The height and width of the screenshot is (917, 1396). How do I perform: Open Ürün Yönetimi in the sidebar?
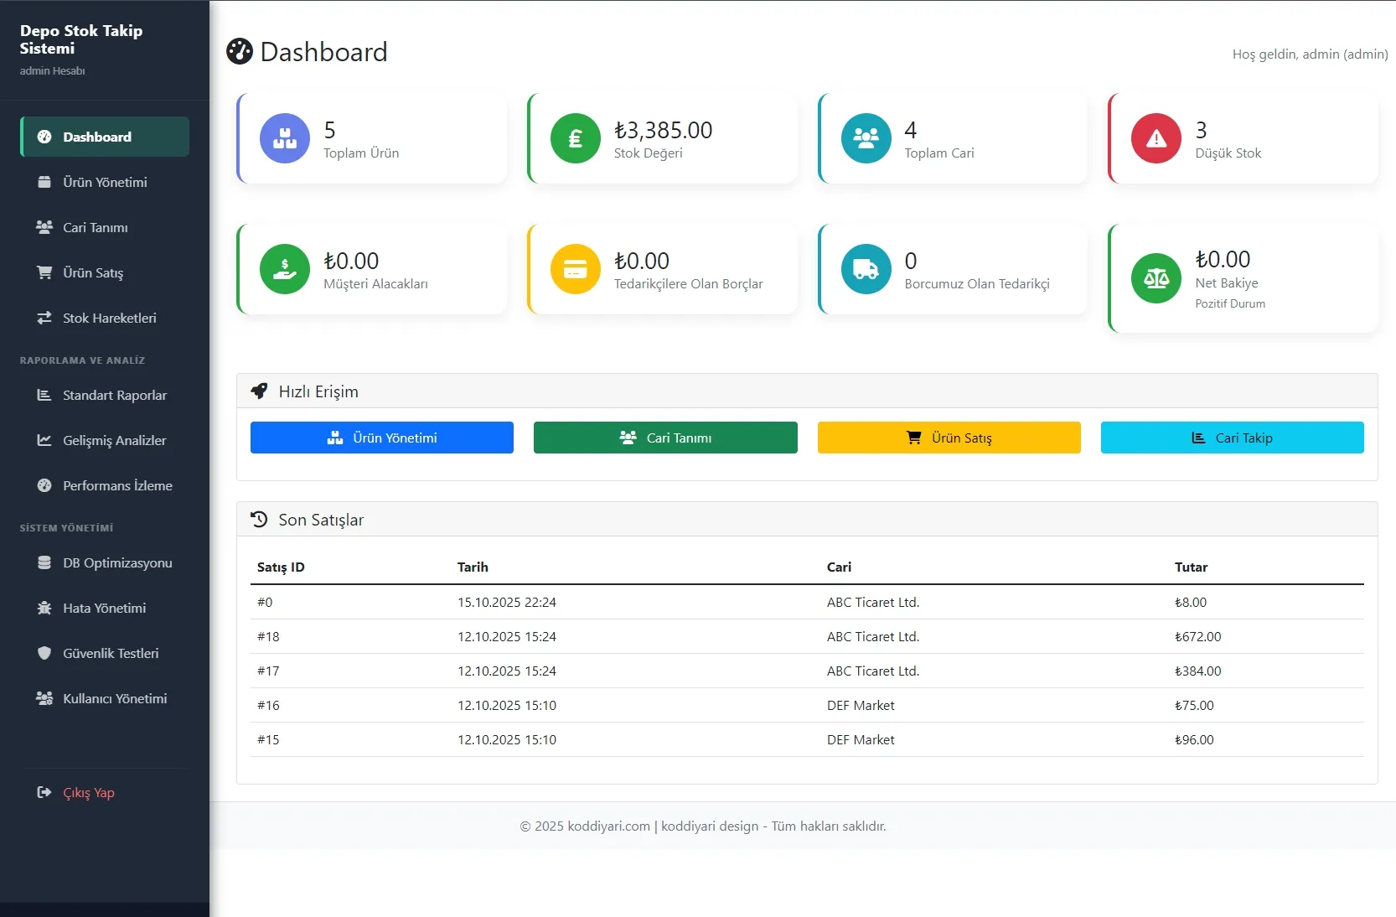[105, 182]
